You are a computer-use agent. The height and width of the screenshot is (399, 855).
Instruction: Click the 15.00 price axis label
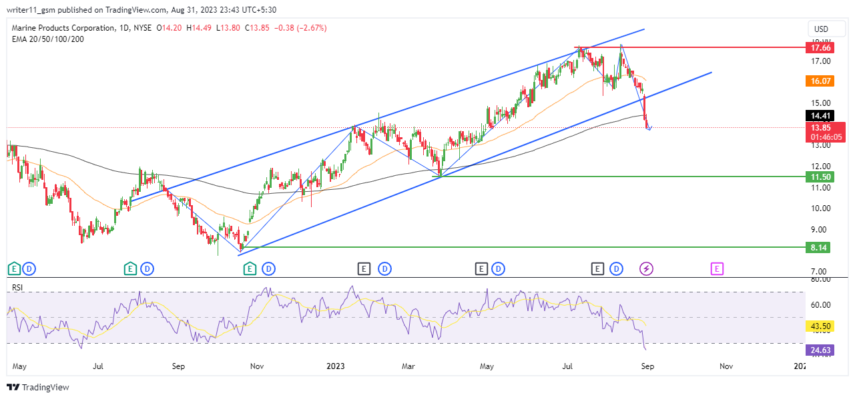coord(820,103)
